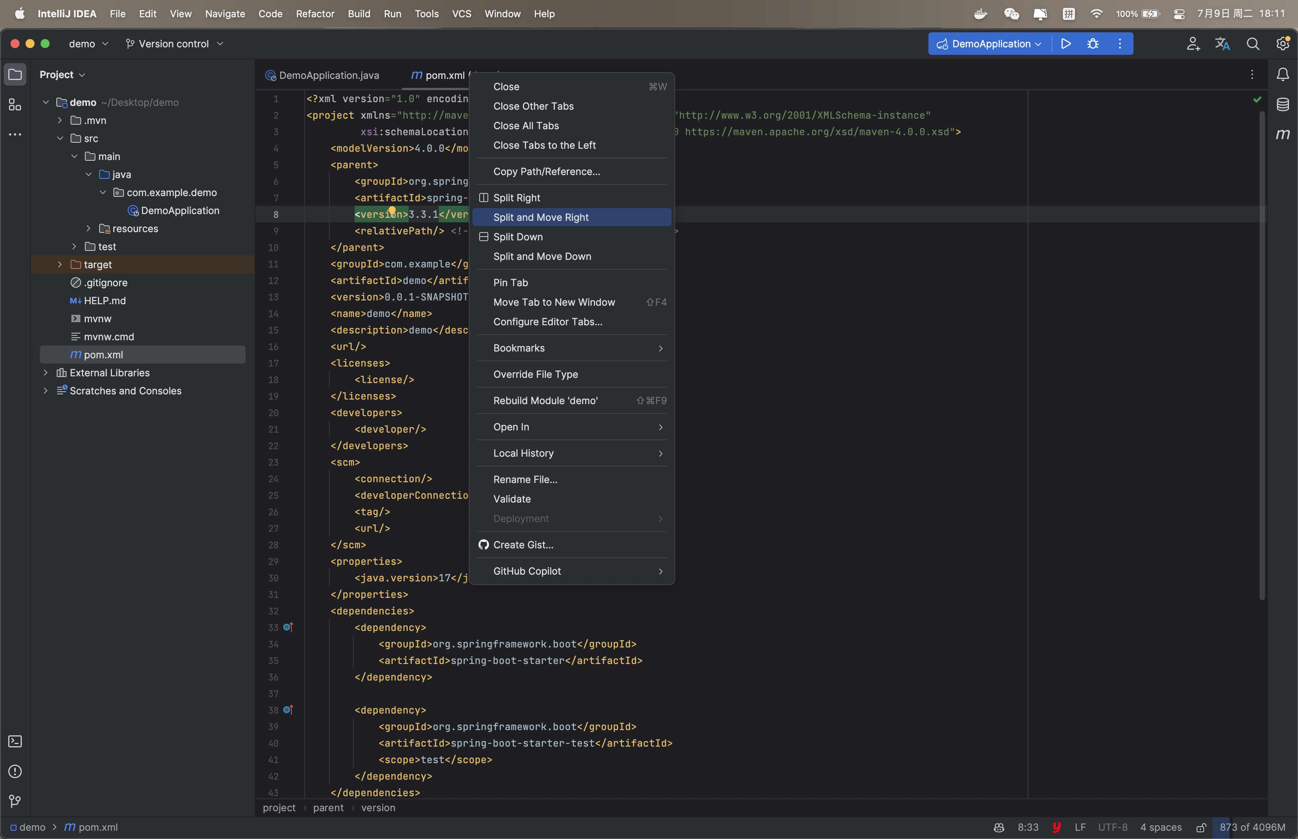1298x839 pixels.
Task: Open the Maven tool window icon
Action: [x=1283, y=134]
